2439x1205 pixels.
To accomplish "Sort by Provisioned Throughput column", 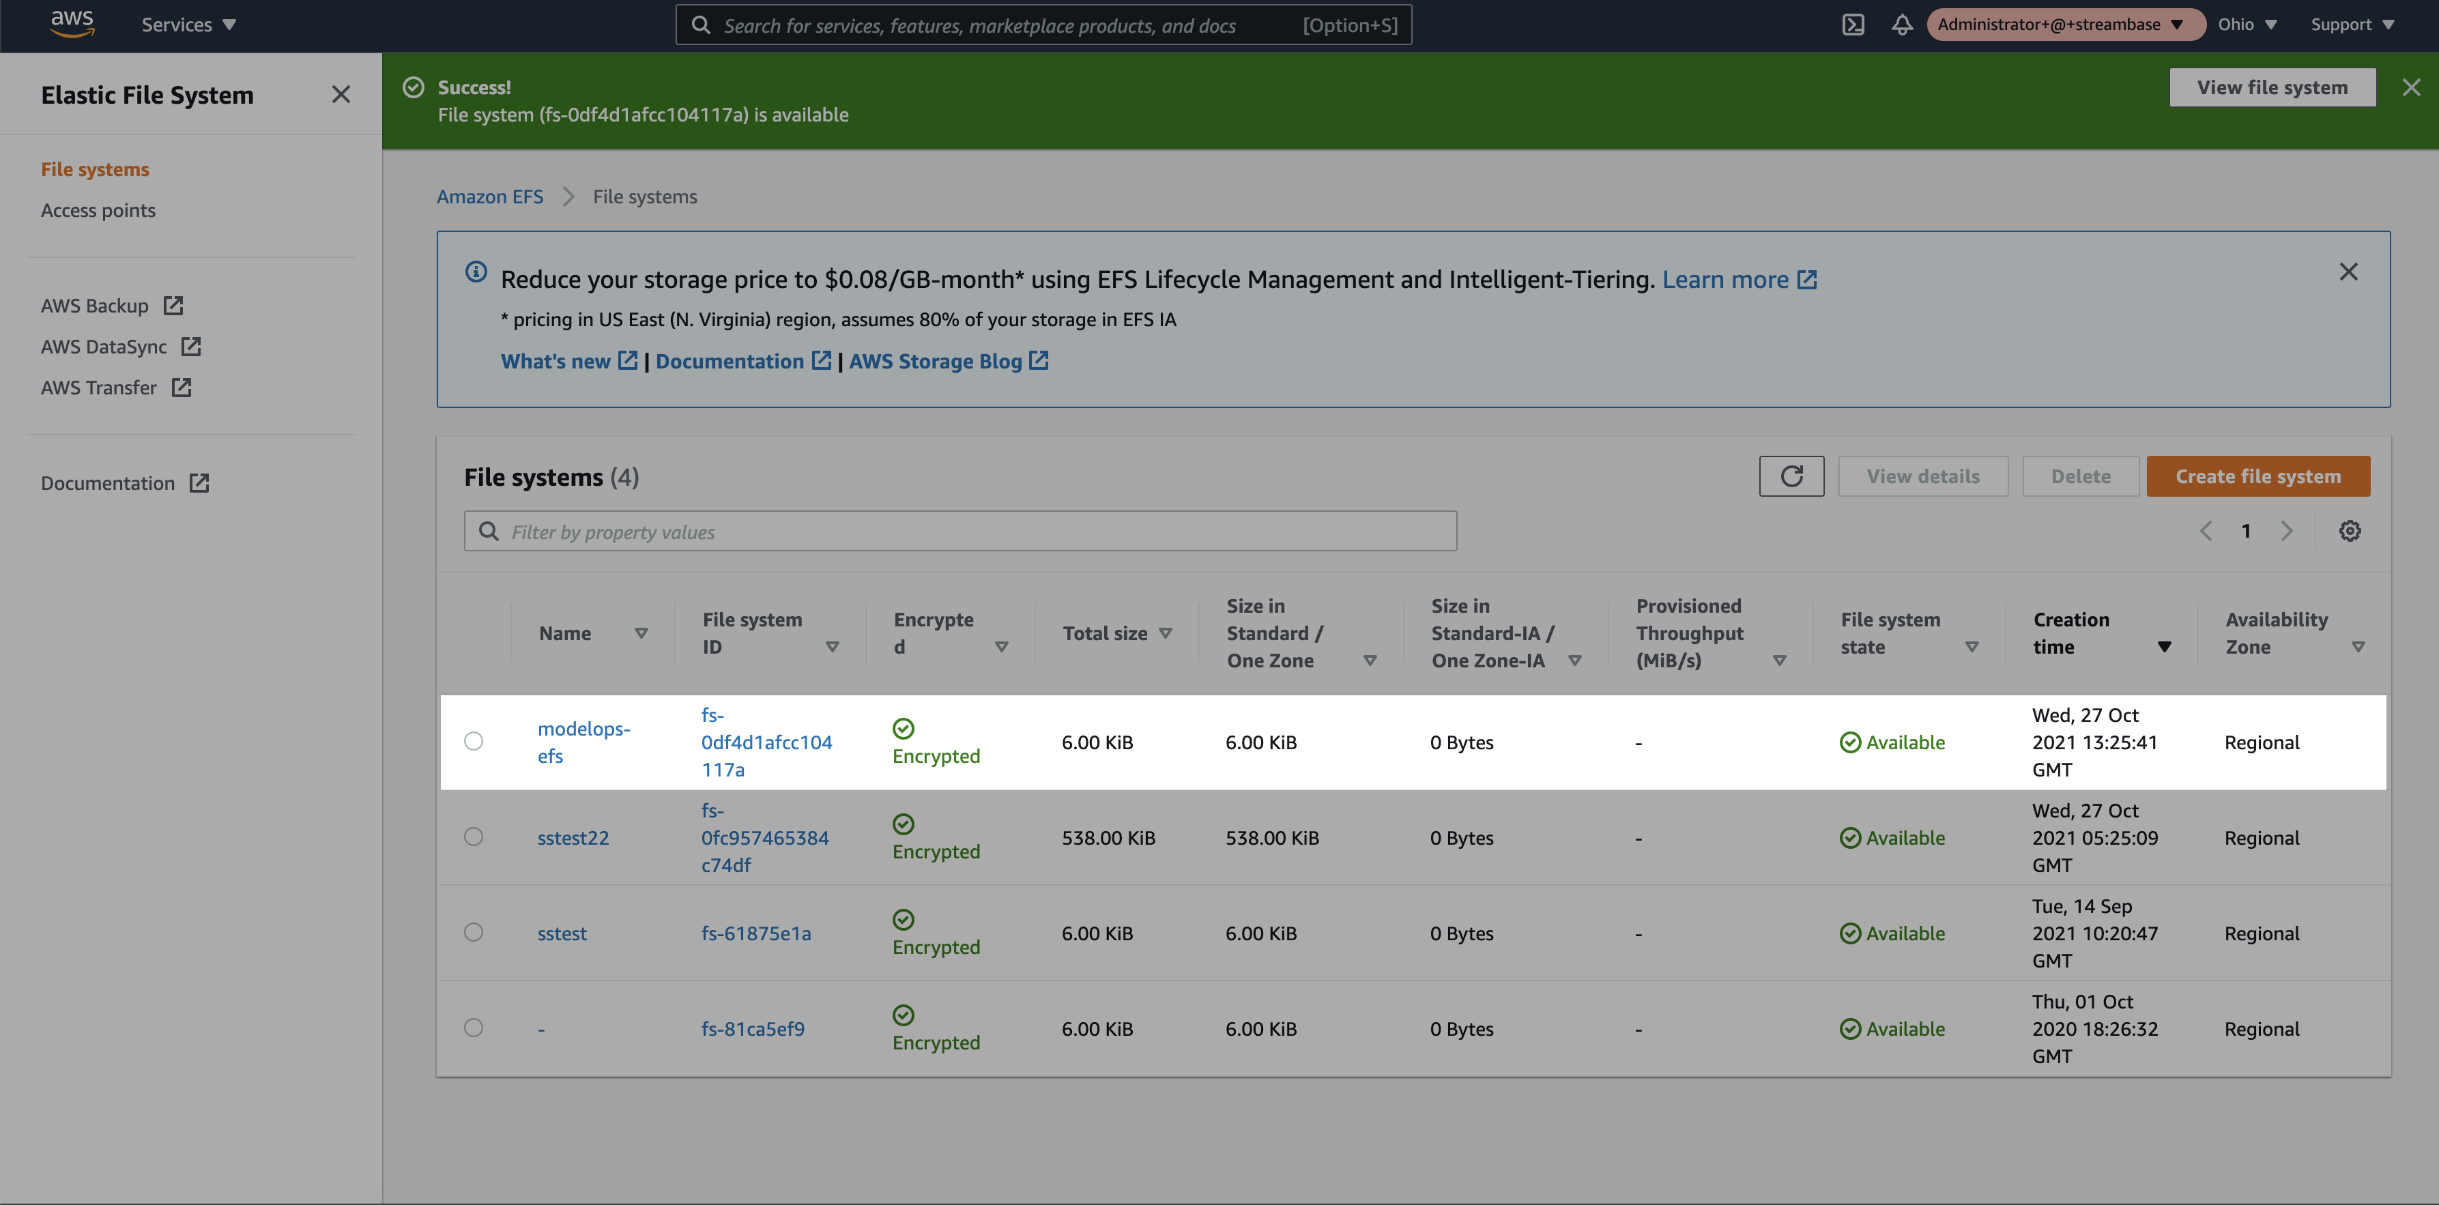I will 1779,660.
